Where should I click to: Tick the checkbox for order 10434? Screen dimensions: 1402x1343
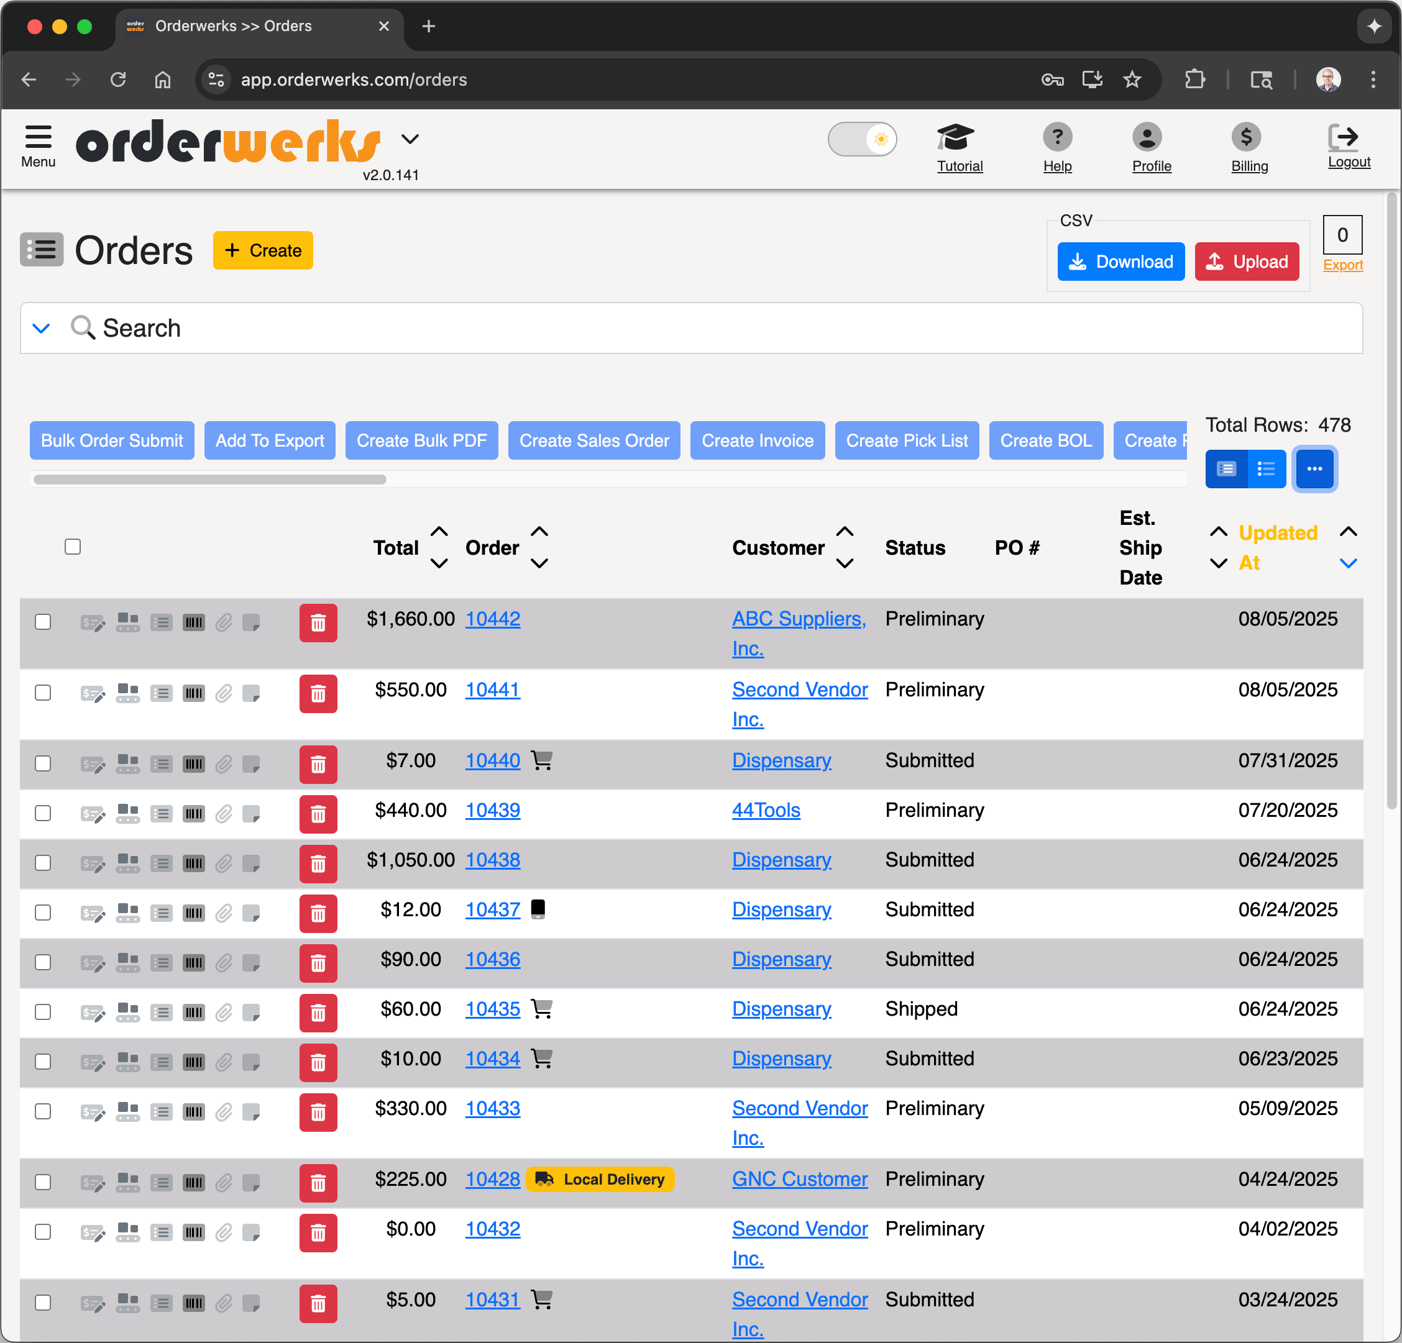click(43, 1063)
